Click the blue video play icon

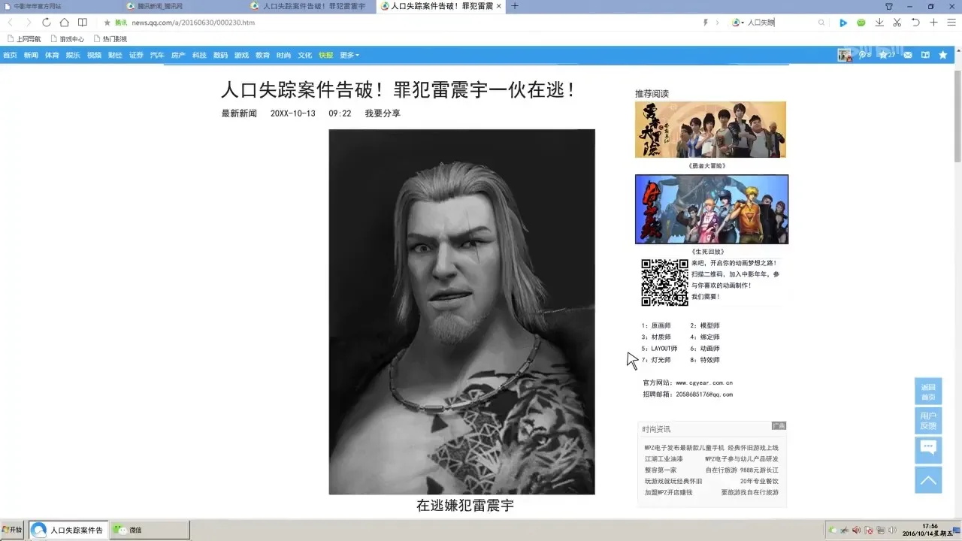(843, 23)
